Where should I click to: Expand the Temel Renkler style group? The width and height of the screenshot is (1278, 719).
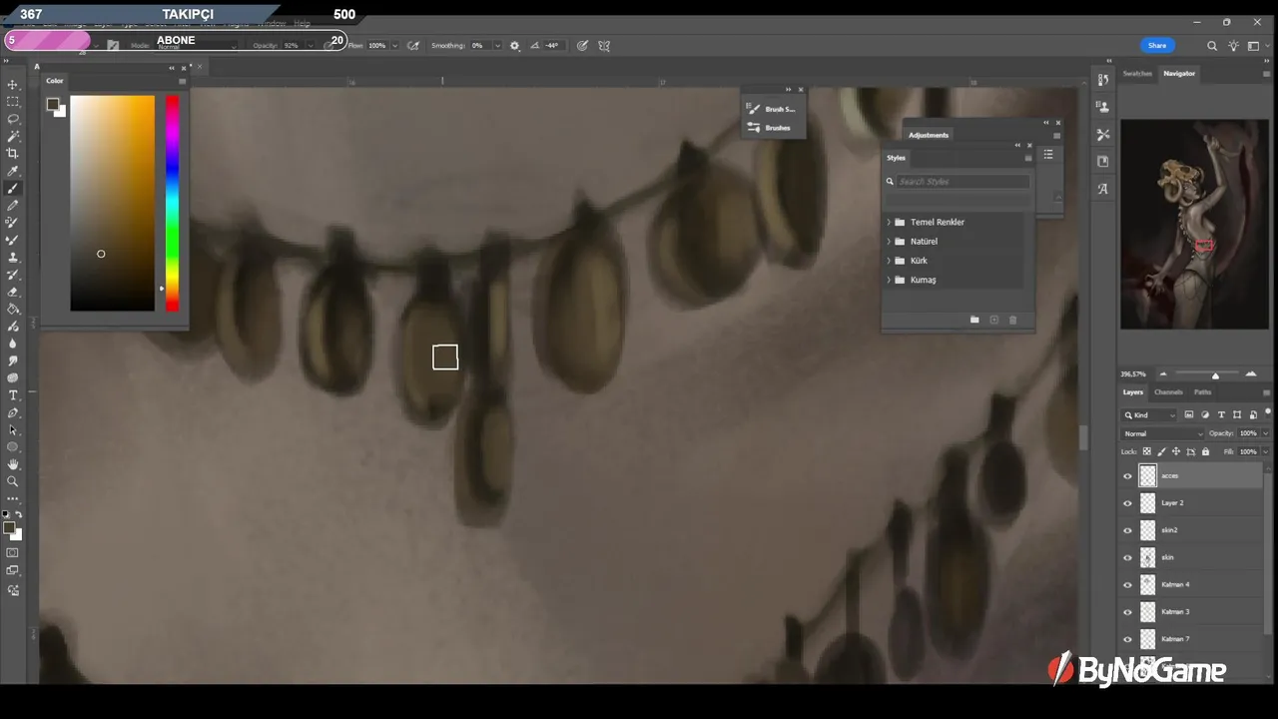(889, 222)
